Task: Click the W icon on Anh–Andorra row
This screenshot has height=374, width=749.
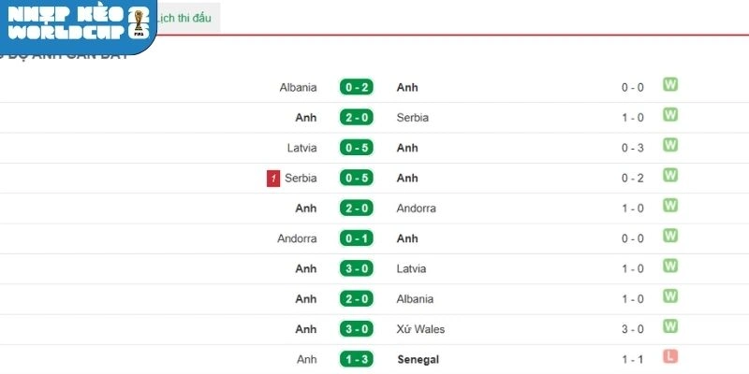Action: pyautogui.click(x=670, y=206)
